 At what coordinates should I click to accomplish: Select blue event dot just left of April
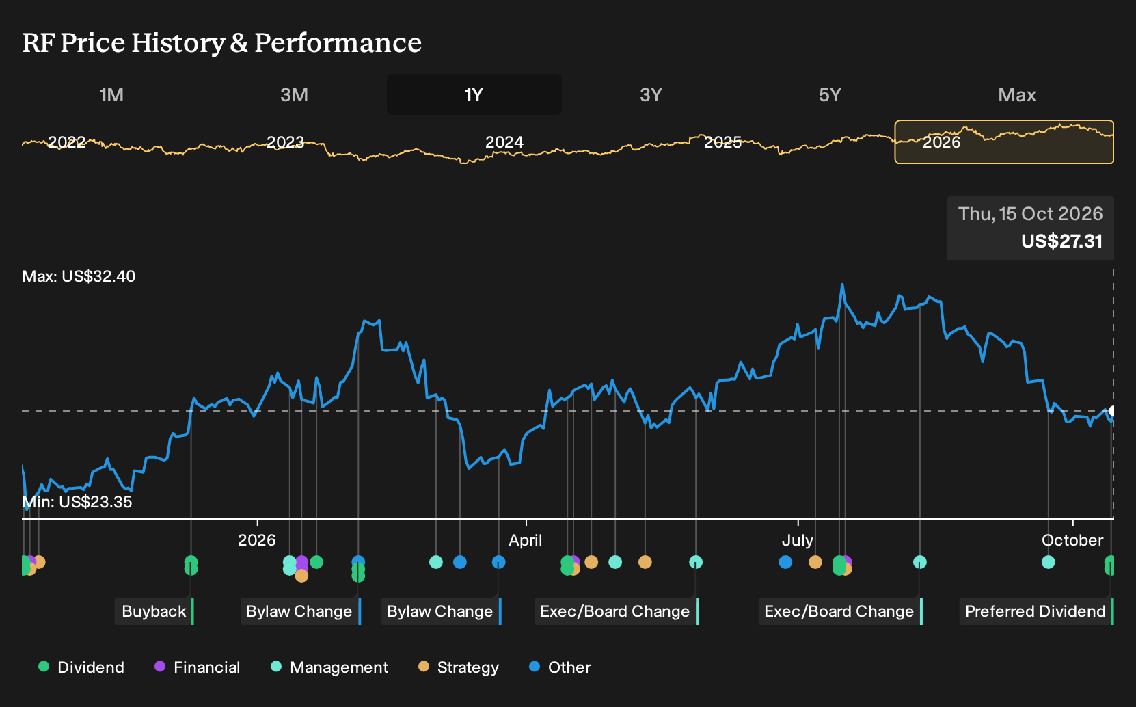(x=498, y=562)
